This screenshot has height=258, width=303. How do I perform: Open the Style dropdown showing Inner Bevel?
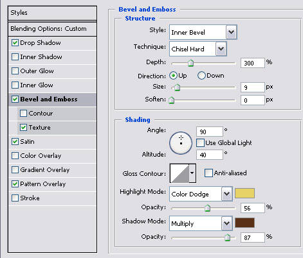[x=203, y=32]
